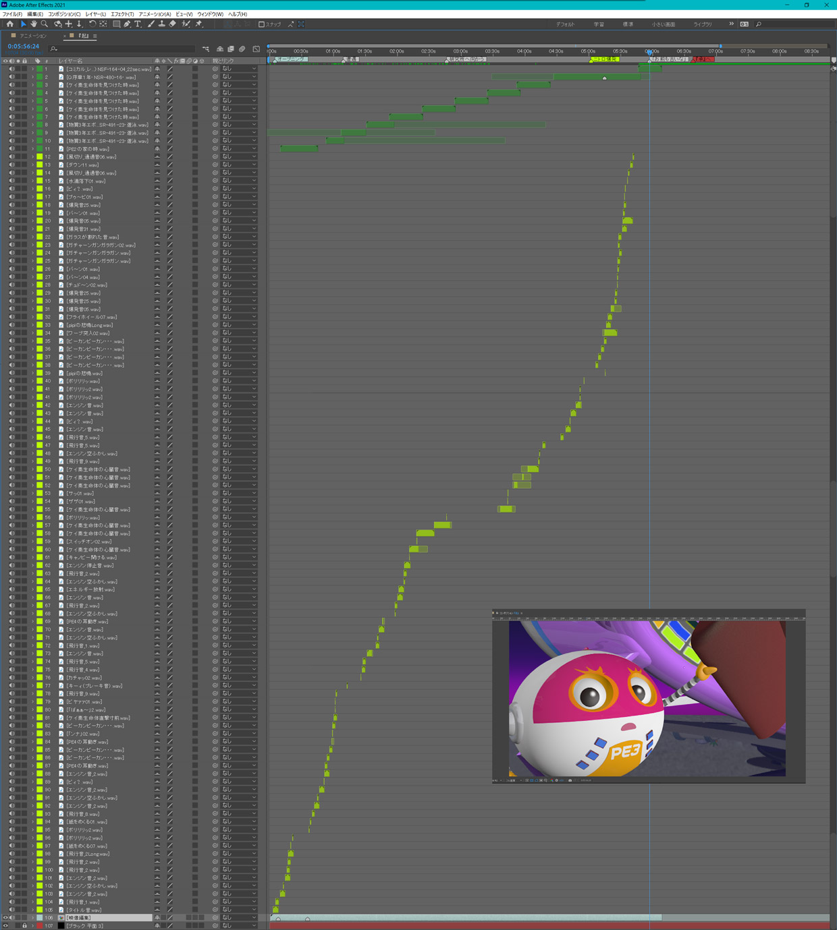Switch to 標準 workspace

(x=628, y=24)
